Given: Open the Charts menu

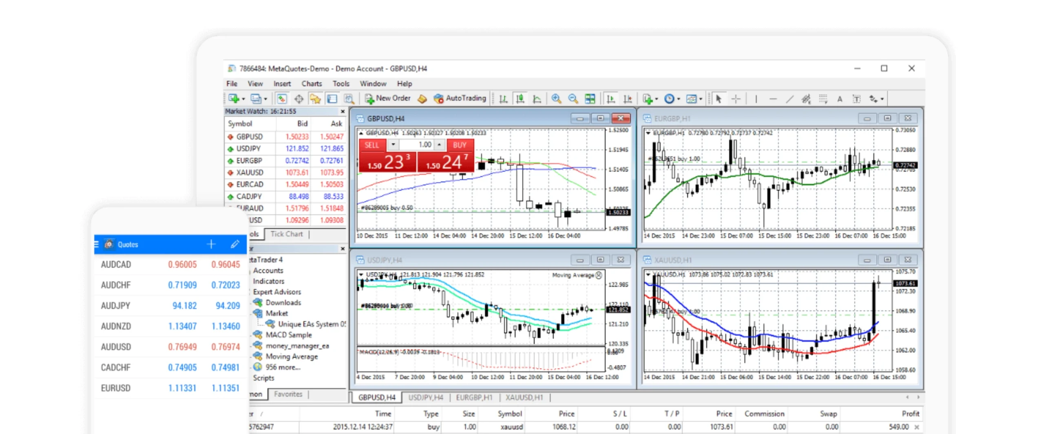Looking at the screenshot, I should pos(312,84).
